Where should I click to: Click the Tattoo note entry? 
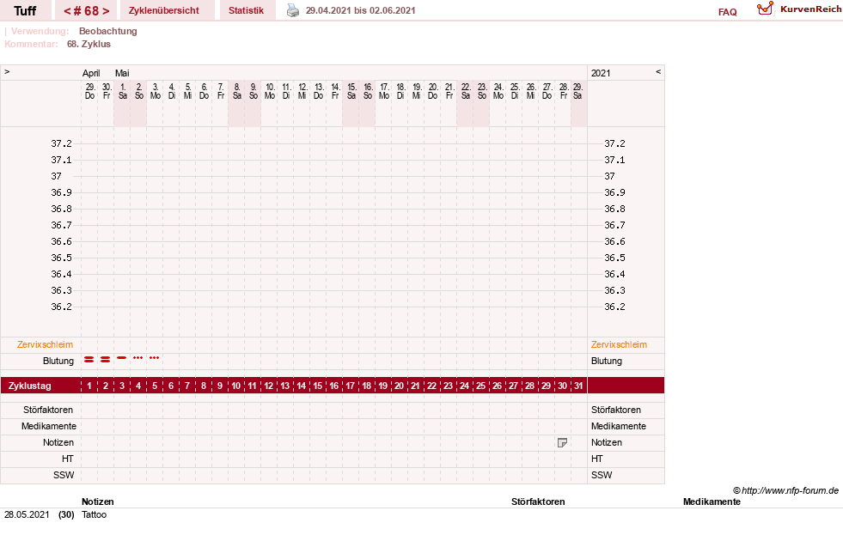coord(94,514)
